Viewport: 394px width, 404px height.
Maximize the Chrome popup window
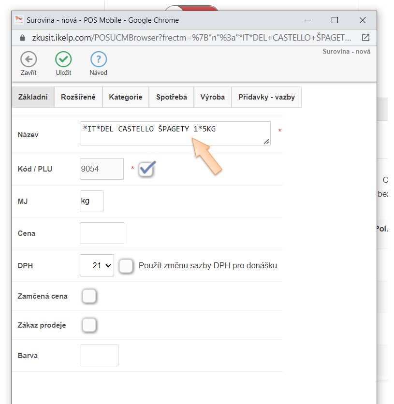[335, 20]
